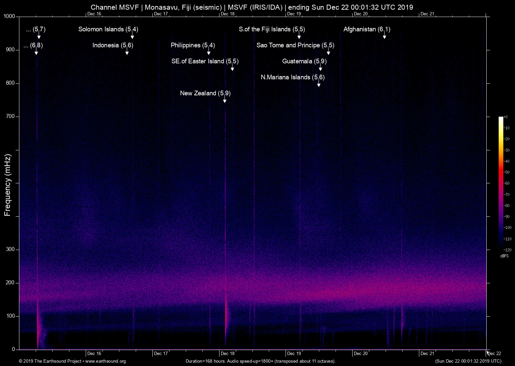
Task: Click the dBFS color scale bar
Action: pyautogui.click(x=501, y=183)
